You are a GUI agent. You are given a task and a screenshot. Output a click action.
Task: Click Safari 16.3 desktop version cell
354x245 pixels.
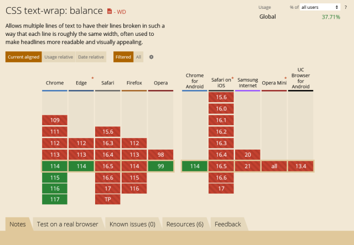pyautogui.click(x=108, y=143)
